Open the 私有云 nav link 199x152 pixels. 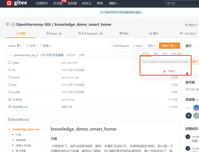click(x=87, y=3)
